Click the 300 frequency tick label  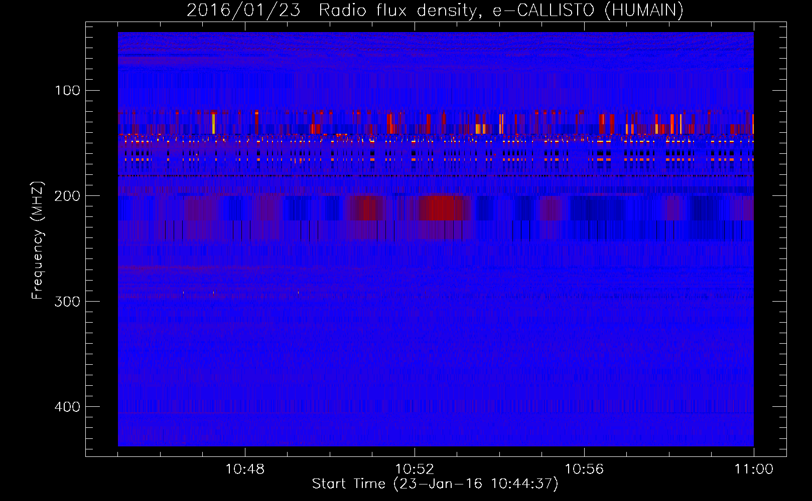pos(67,302)
